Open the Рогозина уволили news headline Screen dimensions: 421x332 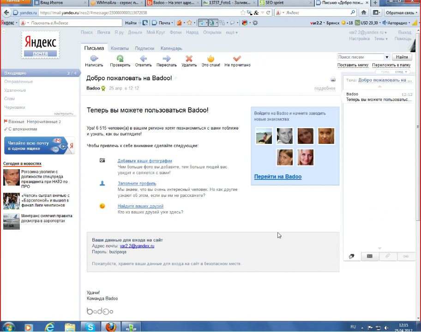point(45,179)
